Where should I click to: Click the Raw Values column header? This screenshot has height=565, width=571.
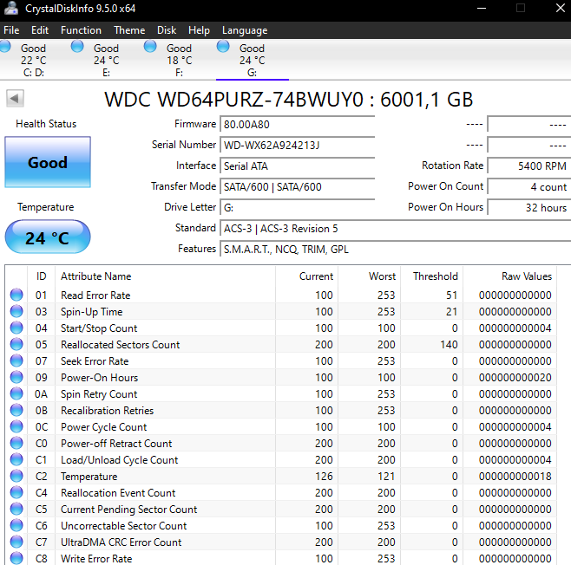[x=510, y=276]
